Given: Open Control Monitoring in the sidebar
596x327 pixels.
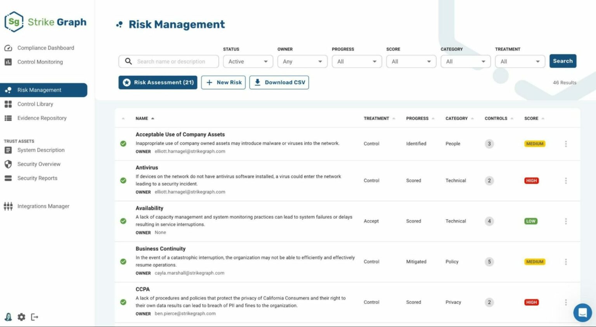Looking at the screenshot, I should pyautogui.click(x=40, y=62).
